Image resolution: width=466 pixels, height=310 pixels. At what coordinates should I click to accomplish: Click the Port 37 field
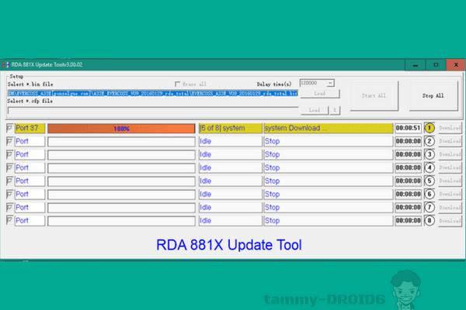point(30,128)
